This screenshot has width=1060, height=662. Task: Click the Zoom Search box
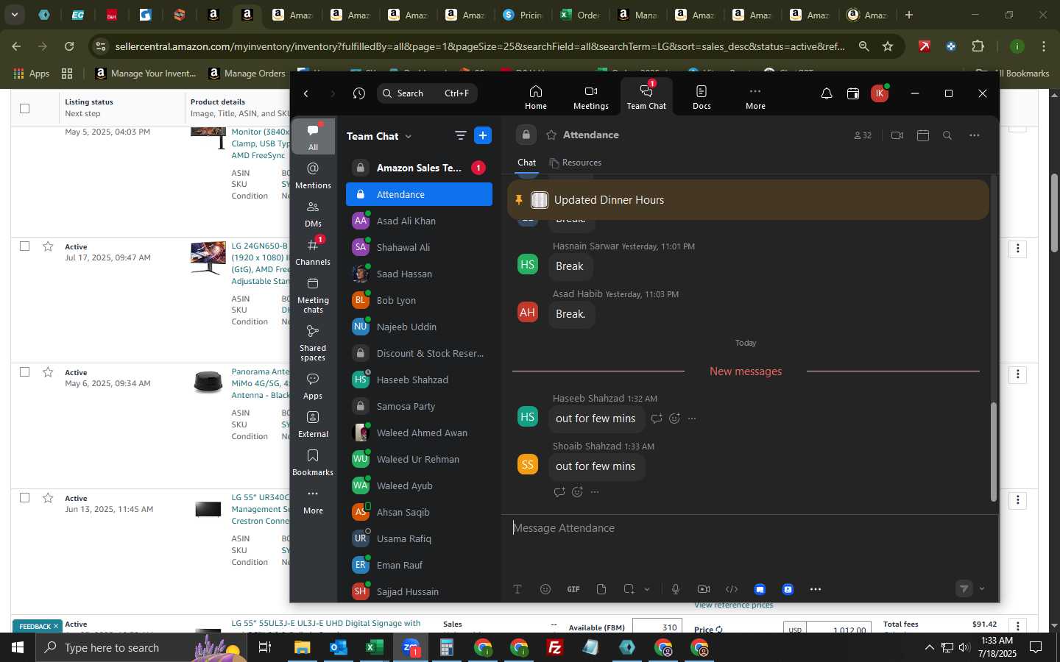pyautogui.click(x=428, y=93)
